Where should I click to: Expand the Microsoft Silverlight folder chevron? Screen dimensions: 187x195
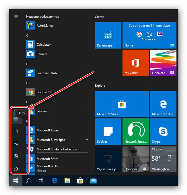pyautogui.click(x=87, y=140)
